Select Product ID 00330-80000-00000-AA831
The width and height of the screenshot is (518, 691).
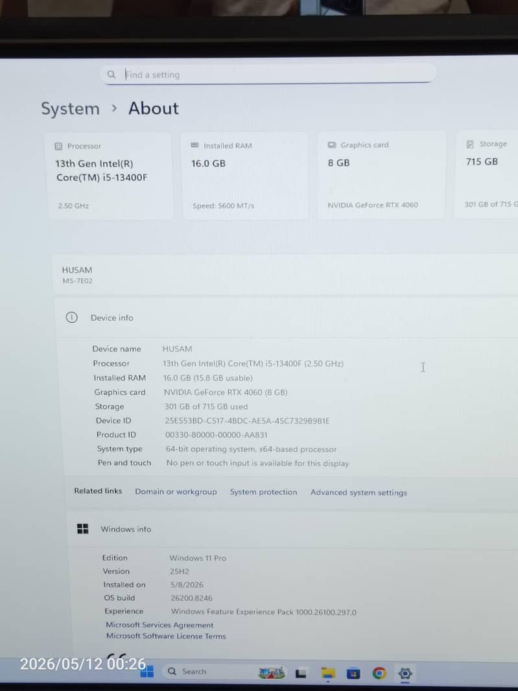pyautogui.click(x=217, y=435)
